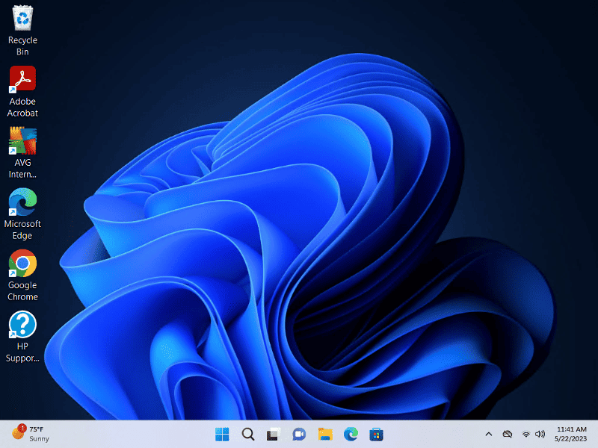598x448 pixels.
Task: Open the weather widget showing 75°F Sunny
Action: (30, 434)
